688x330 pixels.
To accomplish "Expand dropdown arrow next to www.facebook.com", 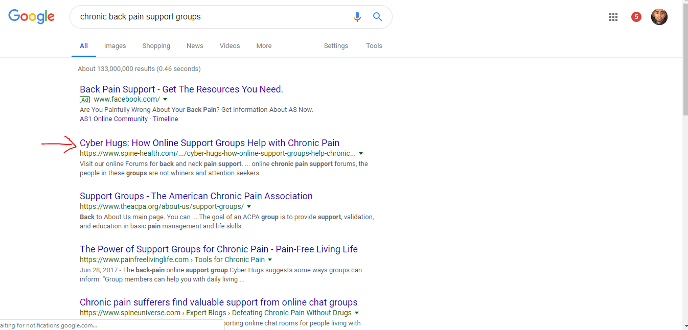I will [165, 100].
